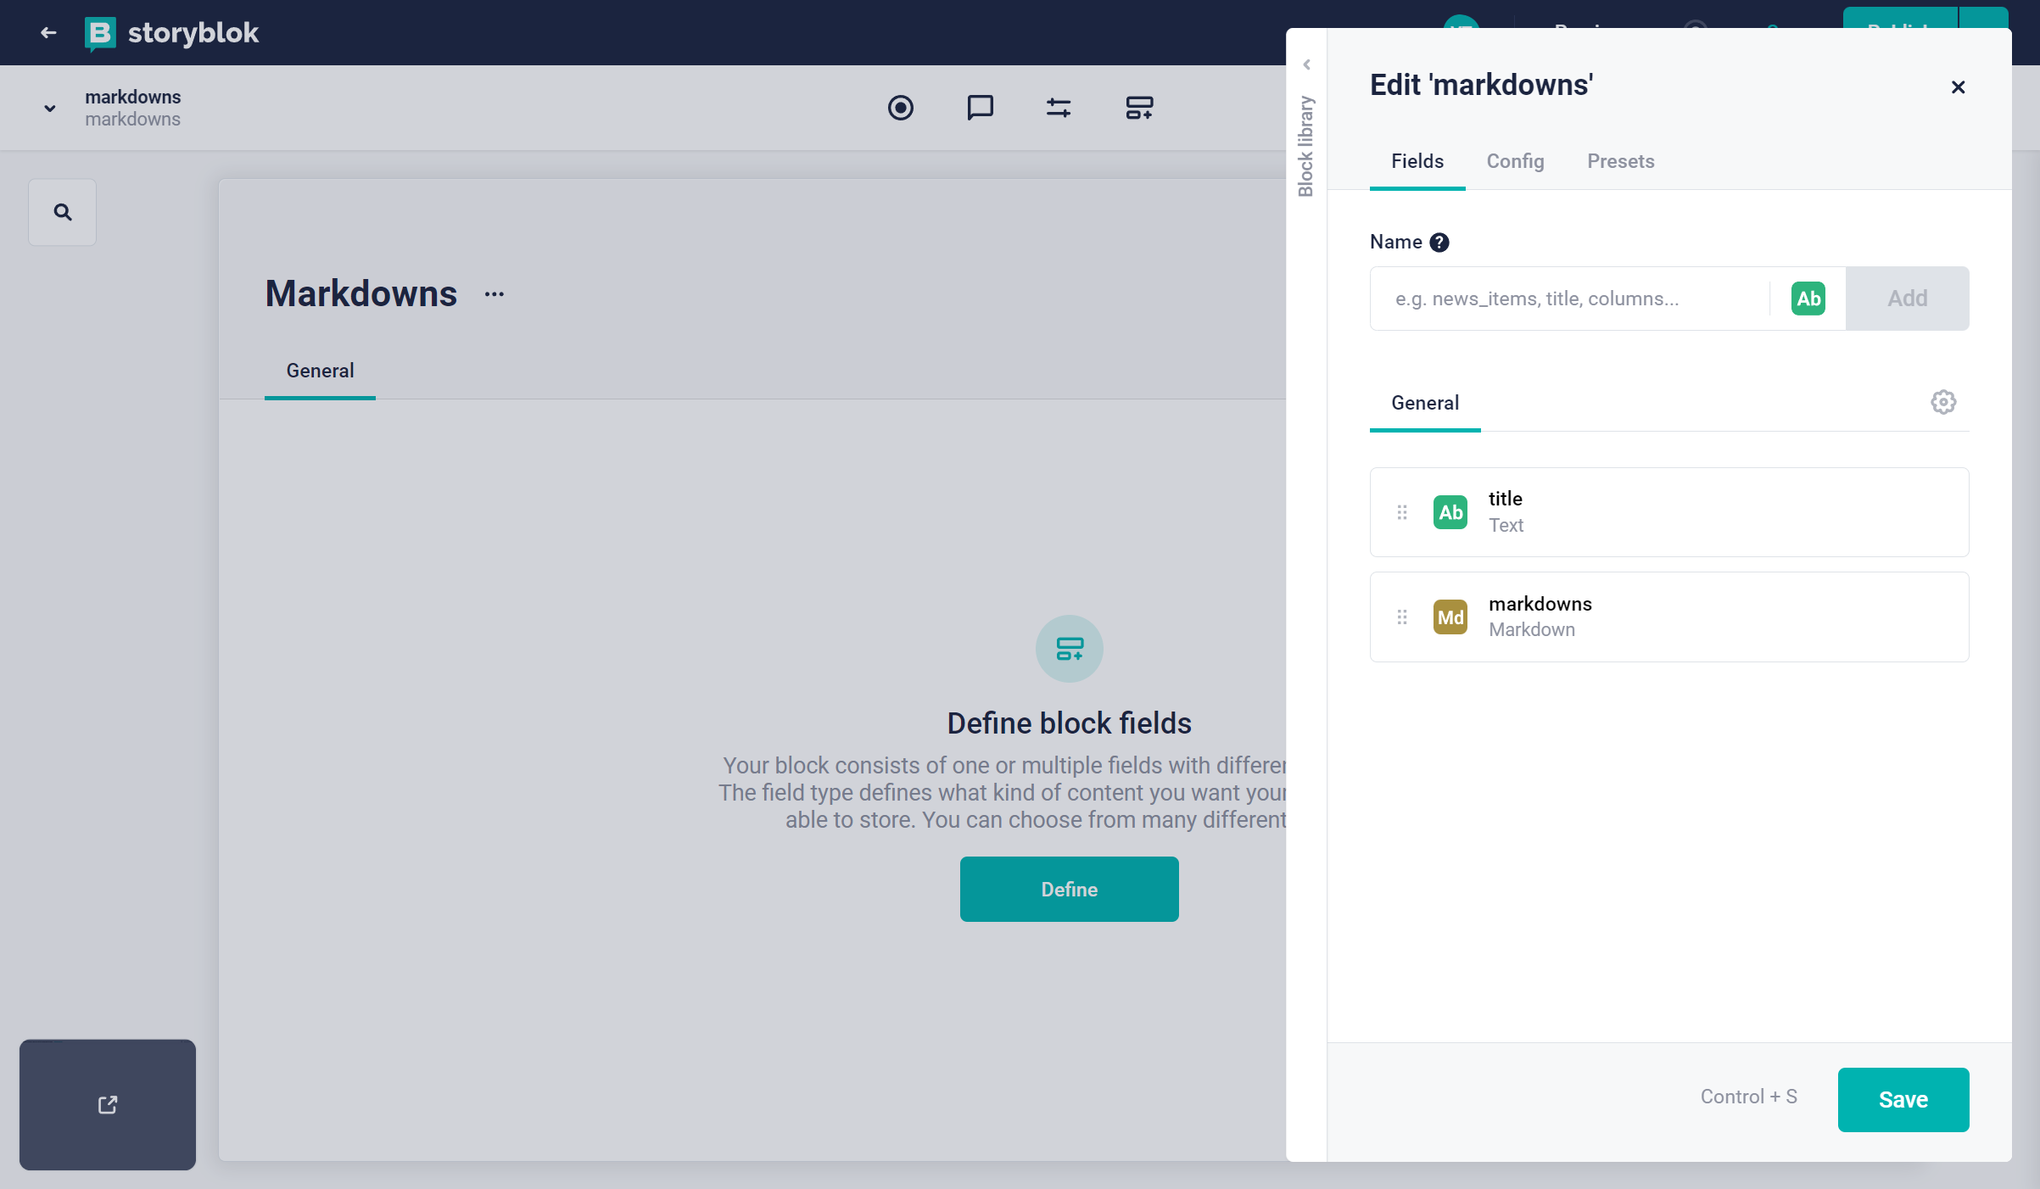Collapse the Block library side panel
This screenshot has height=1189, width=2040.
coord(1306,65)
